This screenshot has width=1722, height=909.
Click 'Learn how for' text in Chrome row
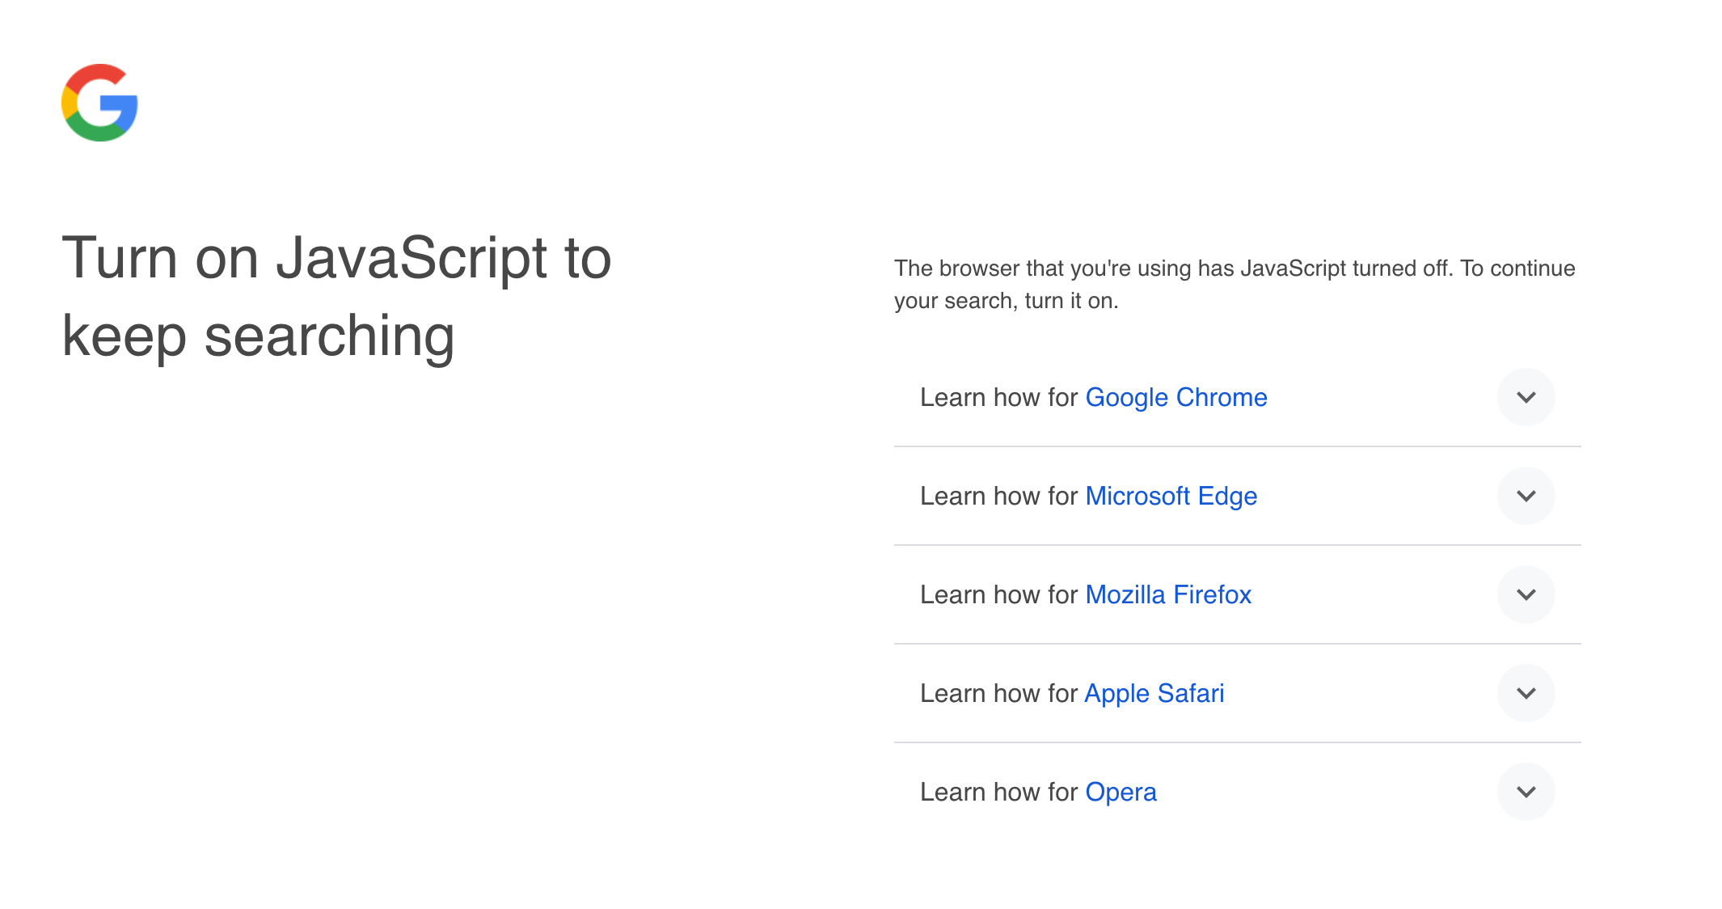coord(998,397)
